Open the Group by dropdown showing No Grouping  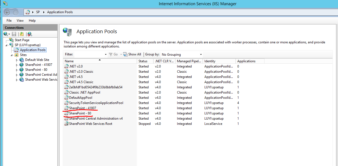(181, 54)
